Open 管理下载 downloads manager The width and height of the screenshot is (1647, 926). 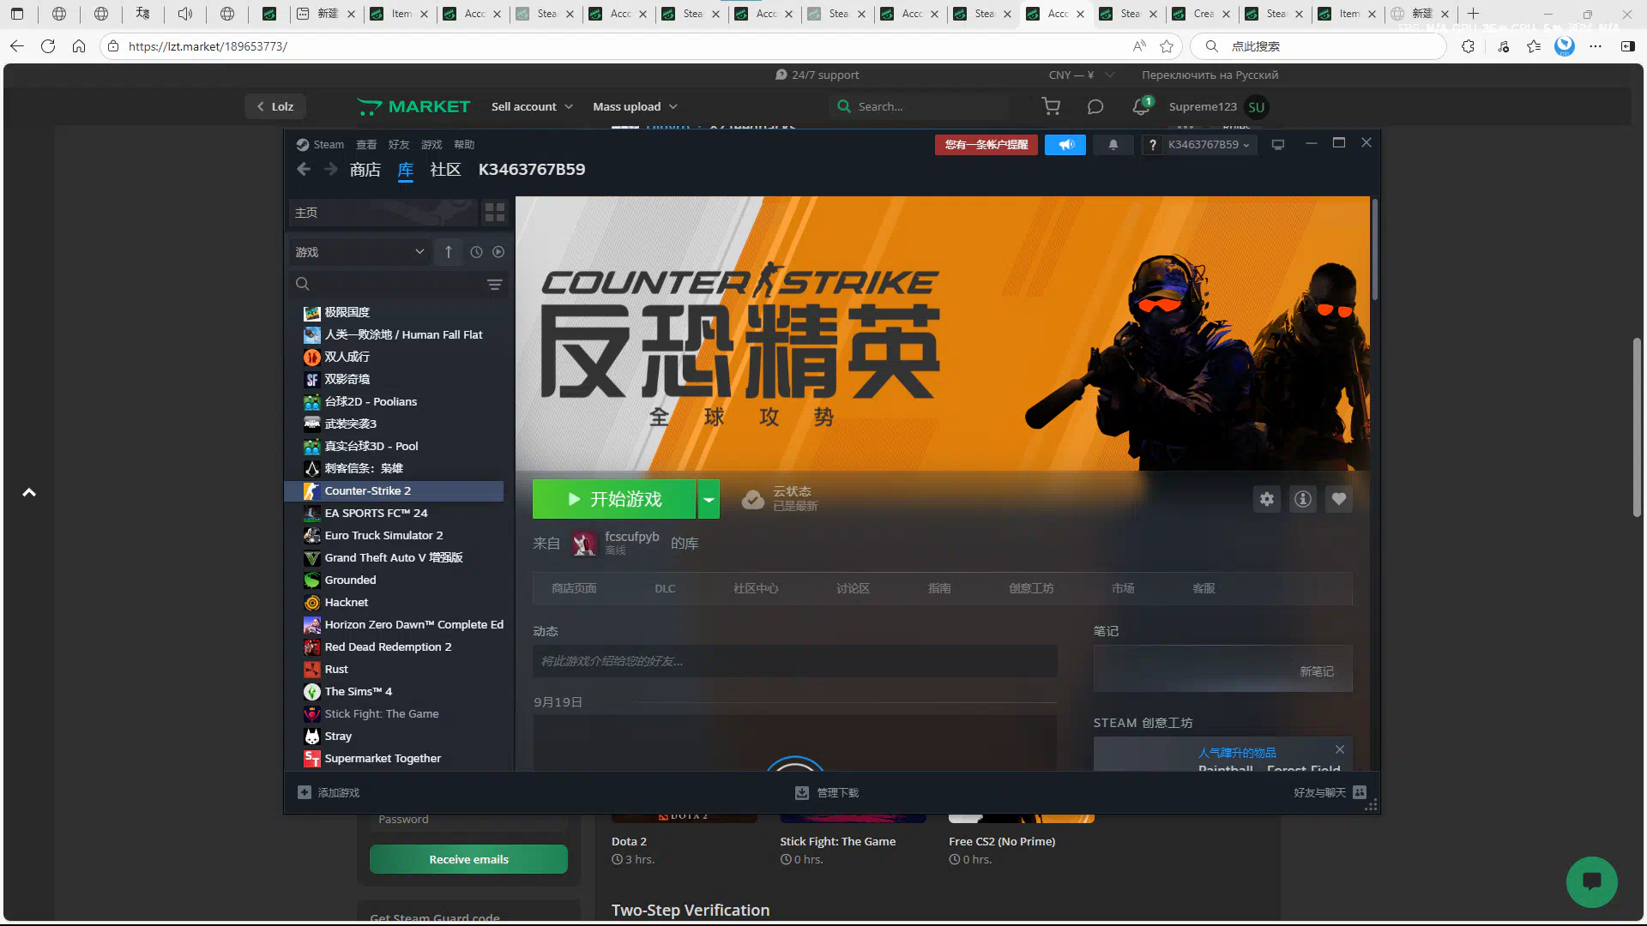pyautogui.click(x=827, y=793)
